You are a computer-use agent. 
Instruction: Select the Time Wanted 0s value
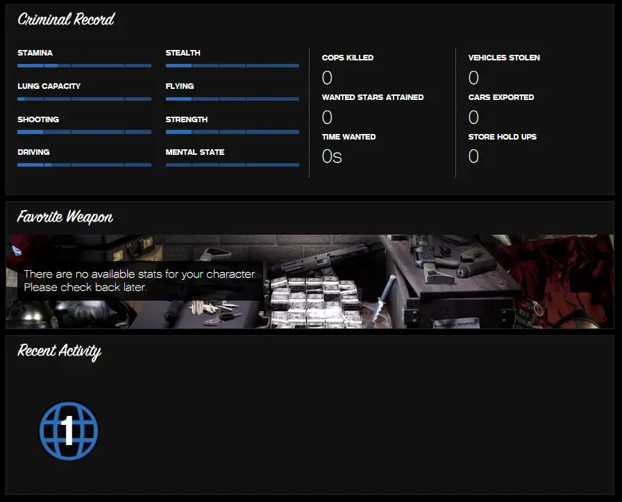332,156
